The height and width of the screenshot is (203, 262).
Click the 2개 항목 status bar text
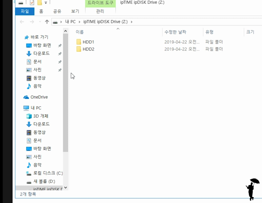tap(28, 194)
